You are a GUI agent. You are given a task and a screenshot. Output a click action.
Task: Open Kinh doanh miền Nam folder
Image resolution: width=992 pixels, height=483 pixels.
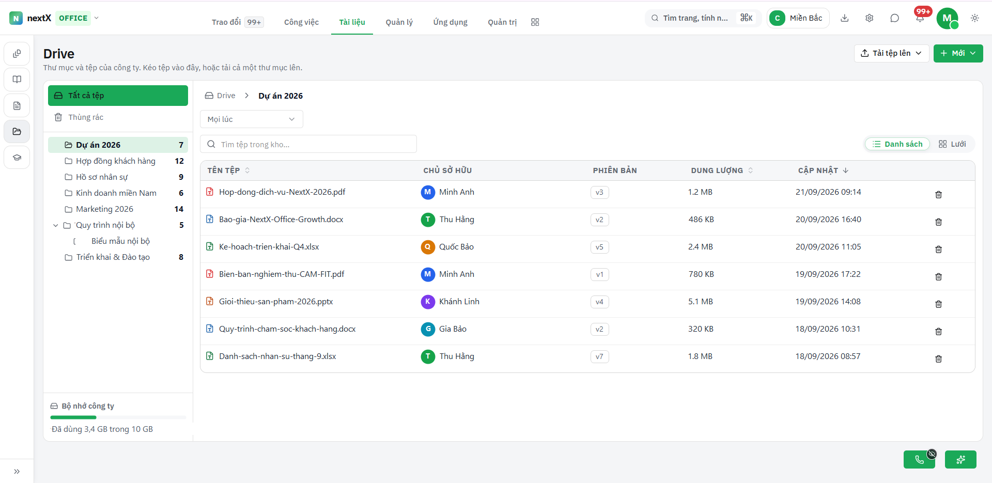click(118, 193)
